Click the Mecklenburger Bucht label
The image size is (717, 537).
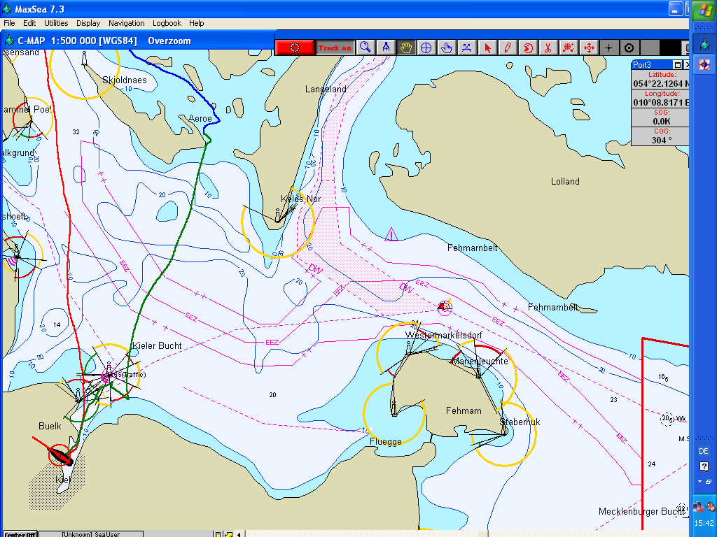coord(641,511)
